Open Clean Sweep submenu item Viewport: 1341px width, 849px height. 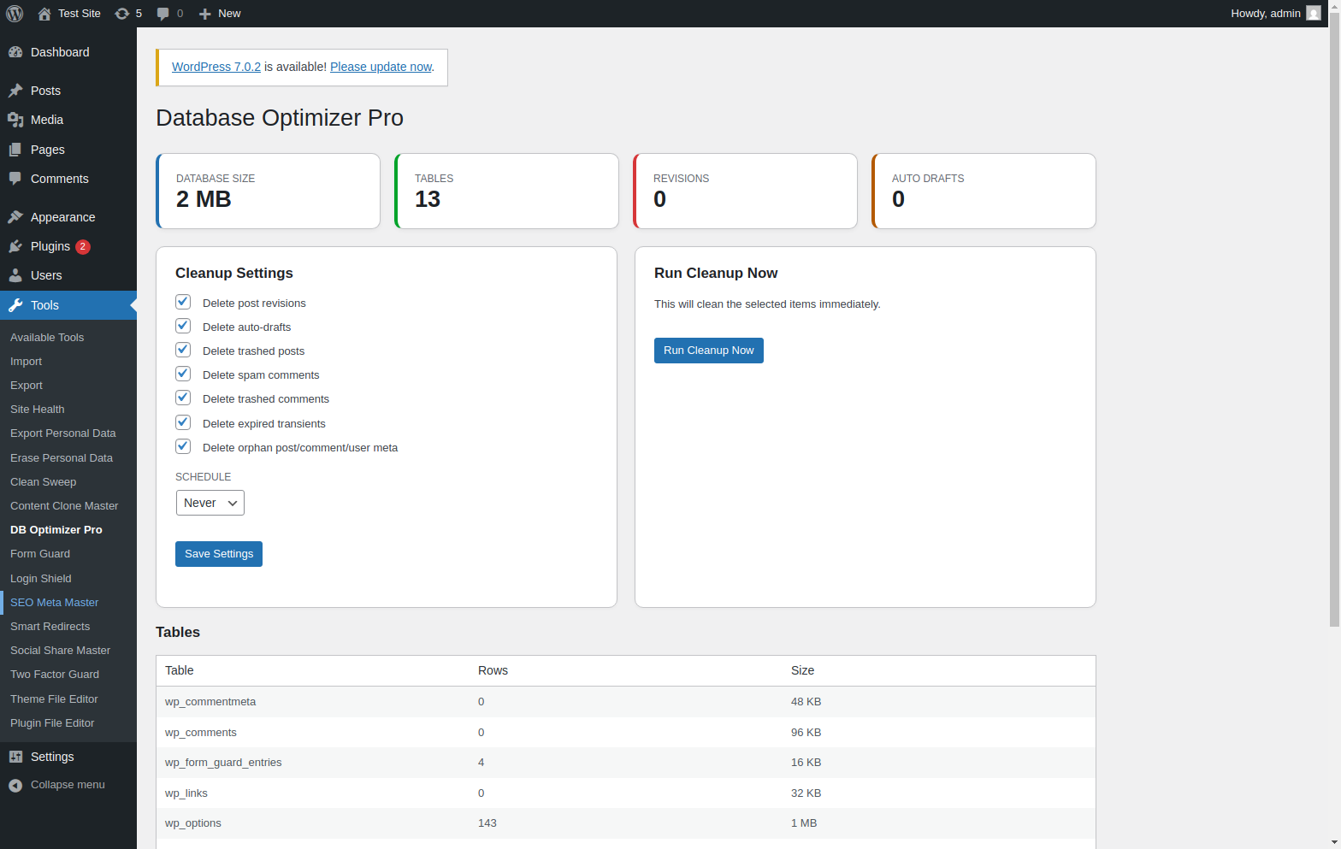tap(43, 482)
